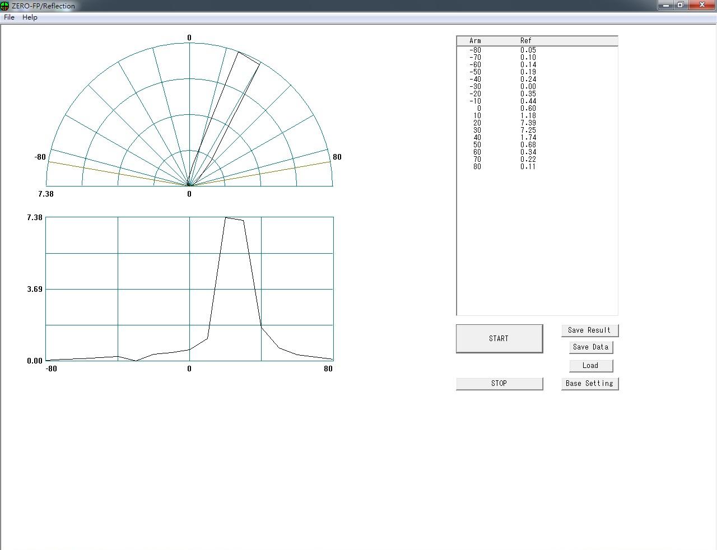
Task: Close the ZERO-FP/Reflection window
Action: [x=702, y=5]
